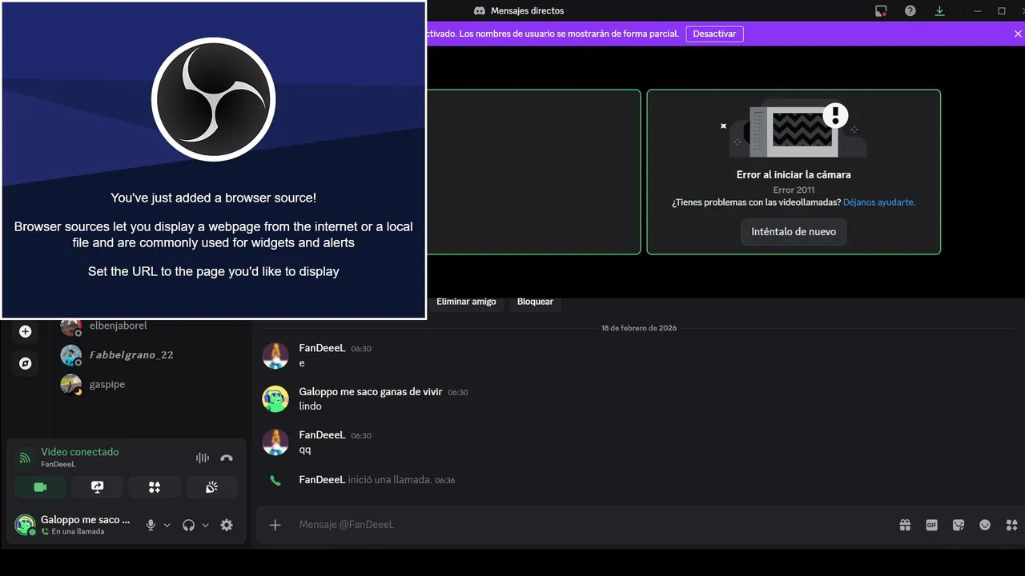Click Inténtalo de nuevo button
The image size is (1025, 576).
[x=794, y=231]
